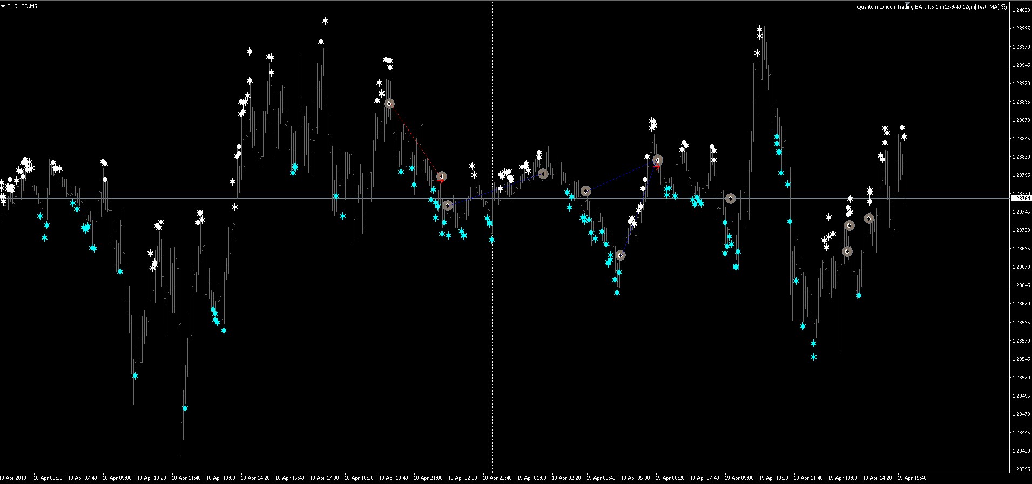Click time axis label 18 Apr 07:40
Image resolution: width=1032 pixels, height=484 pixels.
[82, 478]
